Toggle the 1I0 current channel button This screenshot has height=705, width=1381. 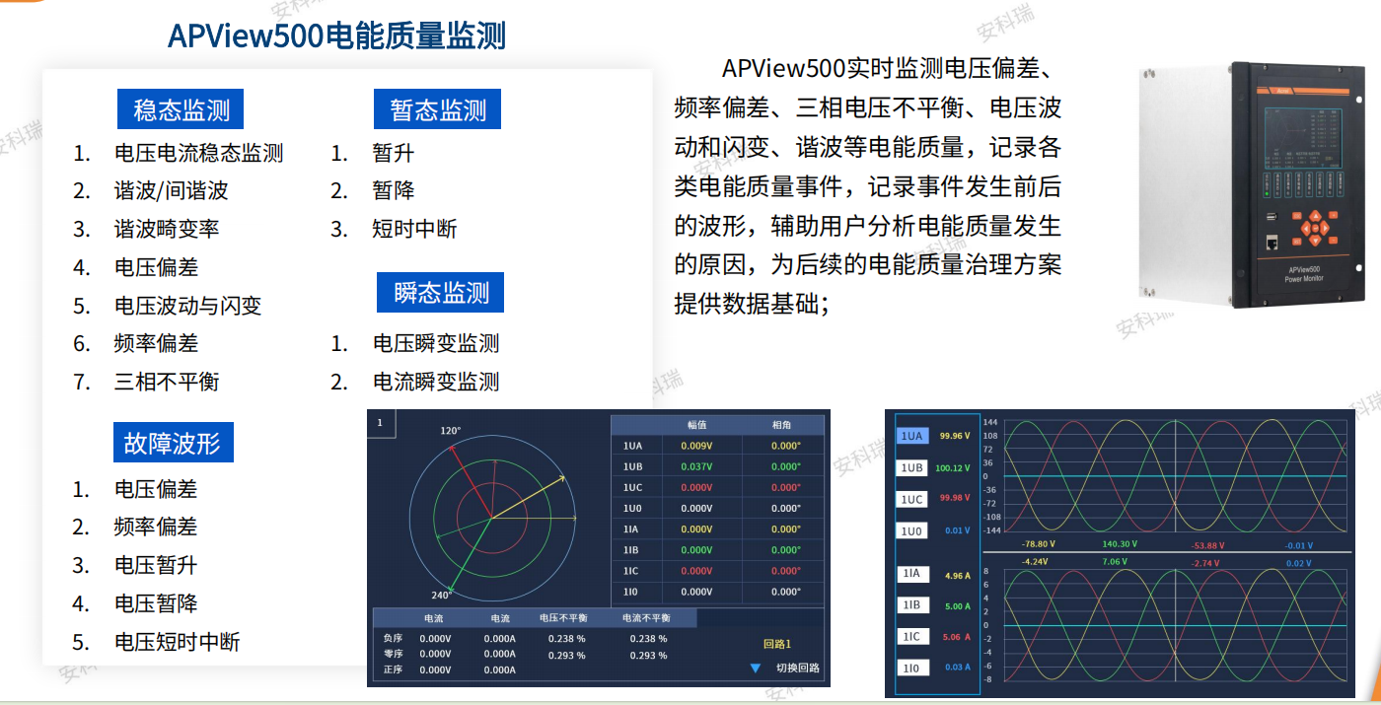[x=912, y=669]
